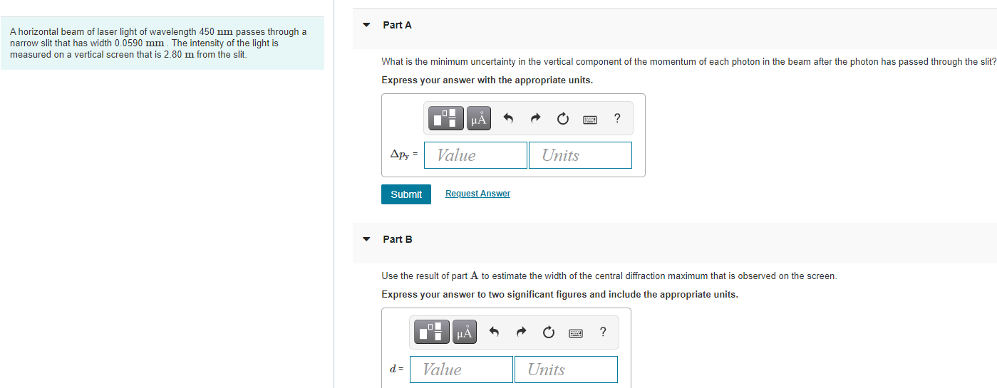Image resolution: width=997 pixels, height=388 pixels.
Task: Collapse the Part A section
Action: click(366, 25)
